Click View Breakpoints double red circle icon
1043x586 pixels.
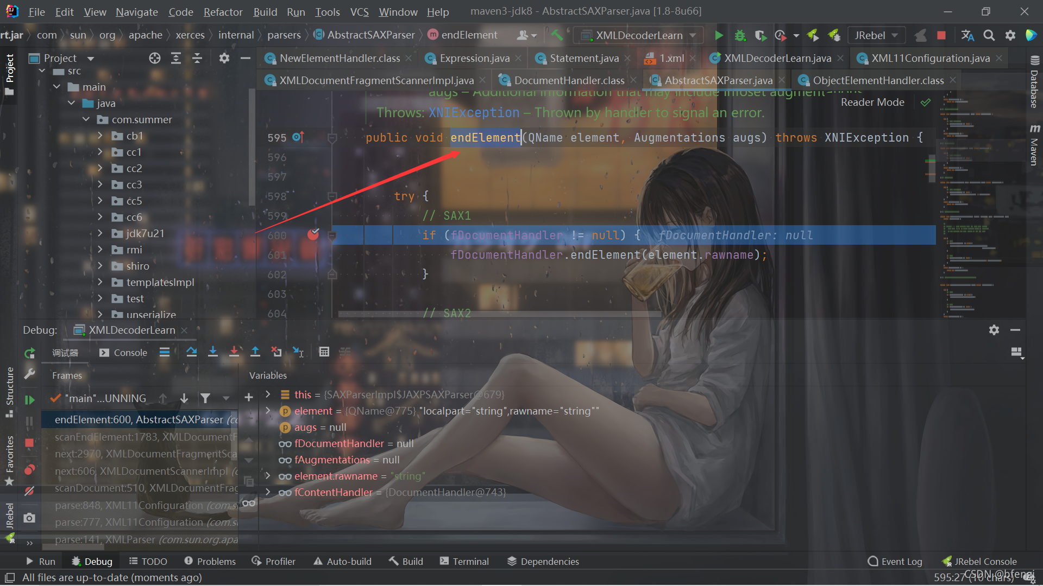point(29,469)
